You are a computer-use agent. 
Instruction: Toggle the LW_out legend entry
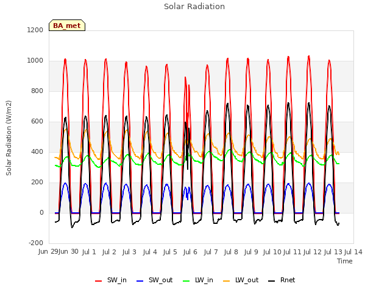click(241, 280)
